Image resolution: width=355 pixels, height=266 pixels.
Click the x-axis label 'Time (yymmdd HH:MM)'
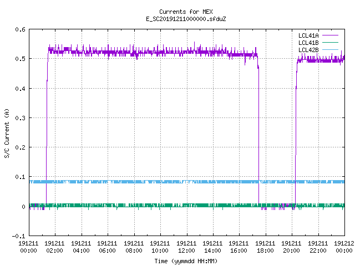(186, 261)
